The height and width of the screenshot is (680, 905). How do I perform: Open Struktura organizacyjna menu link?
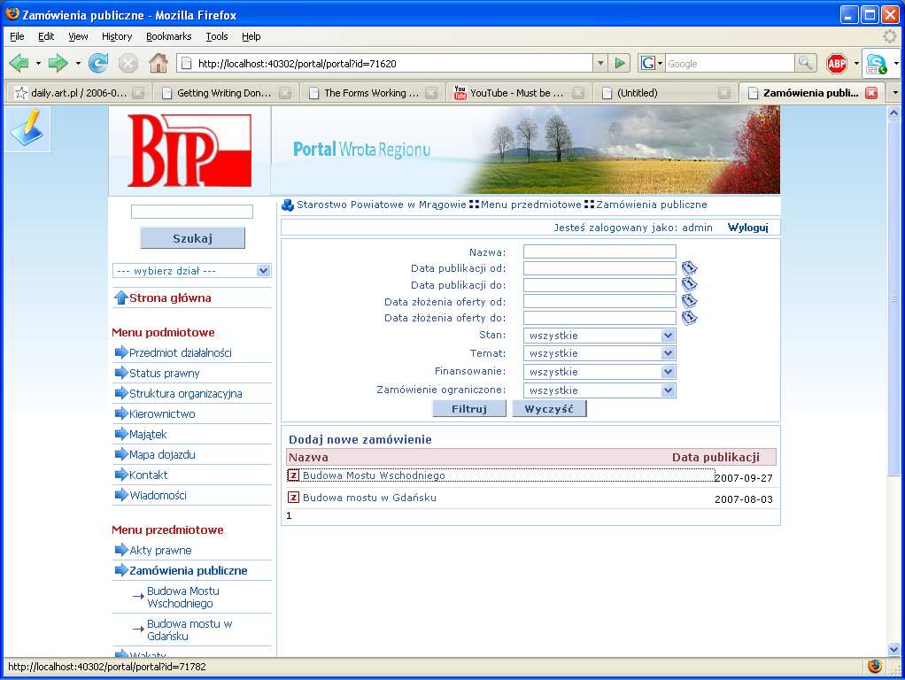tap(185, 394)
